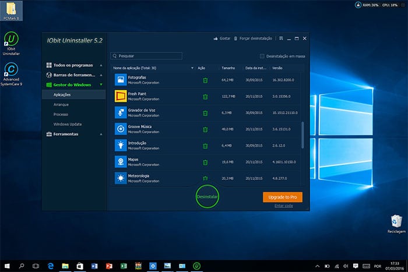Select the Mapas app icon
Viewport: 408px width, 272px height.
click(121, 162)
